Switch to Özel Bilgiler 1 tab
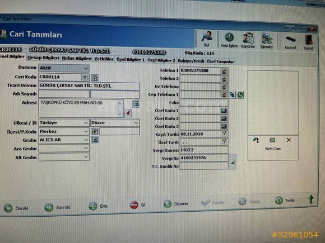325x243 pixels. [x=131, y=60]
